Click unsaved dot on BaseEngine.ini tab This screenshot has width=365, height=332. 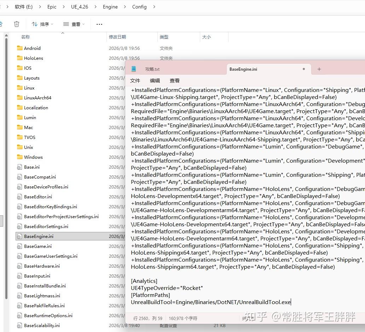tap(304, 69)
